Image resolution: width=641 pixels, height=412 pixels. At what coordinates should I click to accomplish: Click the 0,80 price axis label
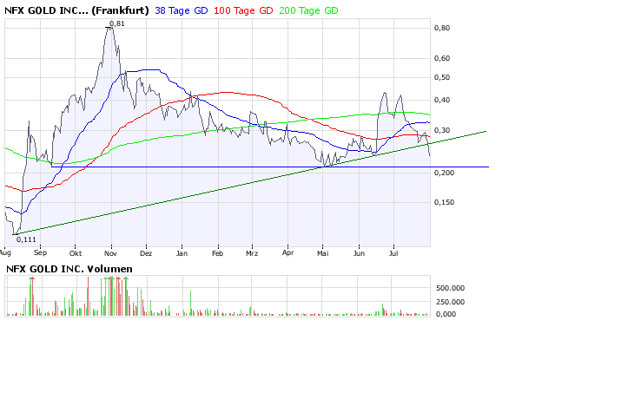point(442,29)
